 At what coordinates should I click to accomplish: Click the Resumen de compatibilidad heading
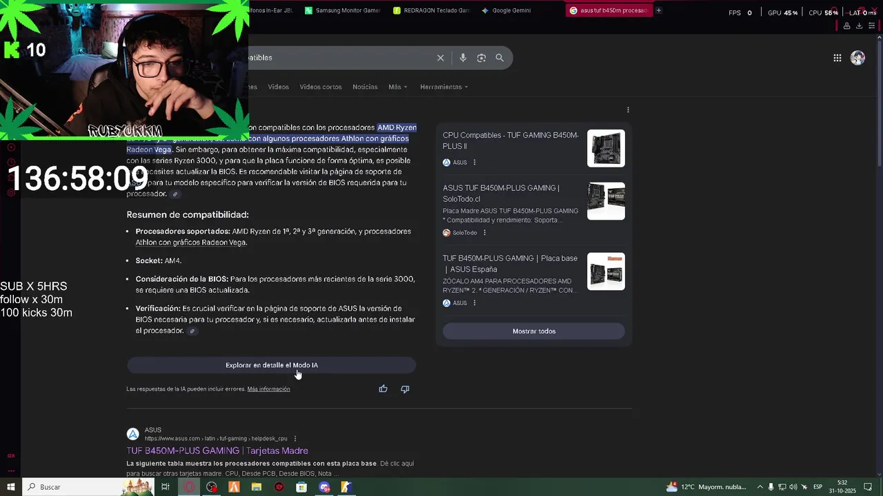(188, 215)
